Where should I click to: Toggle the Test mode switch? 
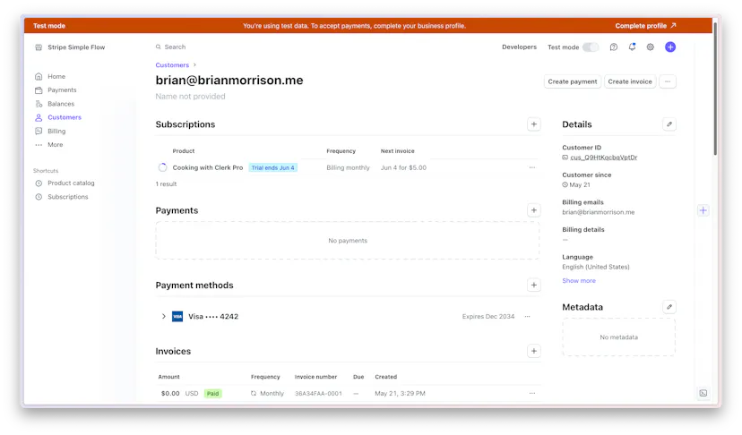pyautogui.click(x=590, y=47)
